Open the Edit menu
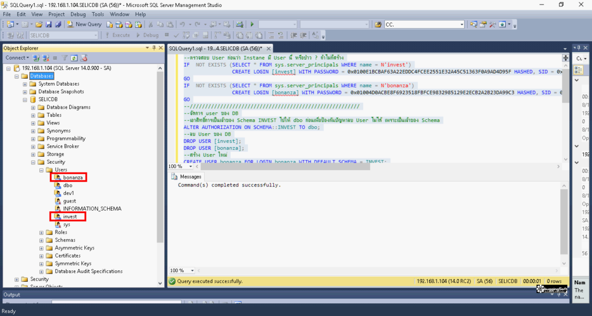 [x=21, y=14]
